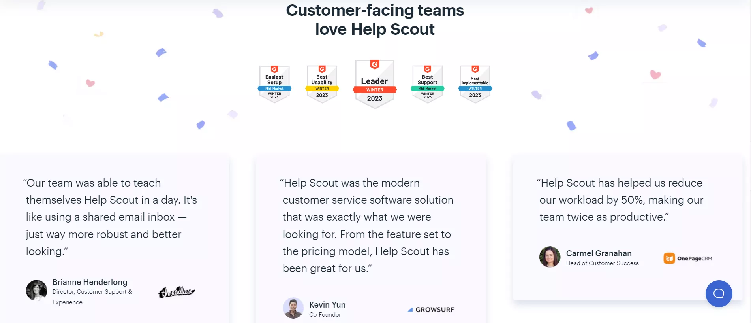Click the Threadless logo

coord(176,292)
